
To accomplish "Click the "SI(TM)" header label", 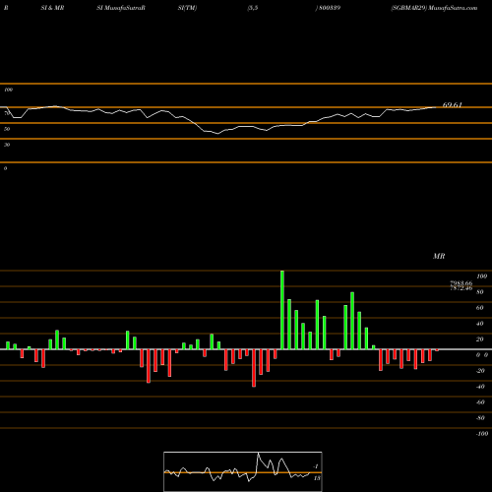I will coord(187,8).
